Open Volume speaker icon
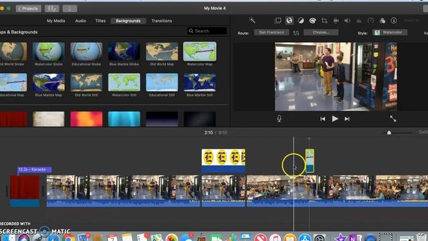 click(x=347, y=21)
